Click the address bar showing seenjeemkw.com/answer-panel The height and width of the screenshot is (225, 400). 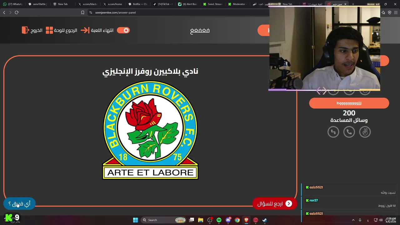178,12
